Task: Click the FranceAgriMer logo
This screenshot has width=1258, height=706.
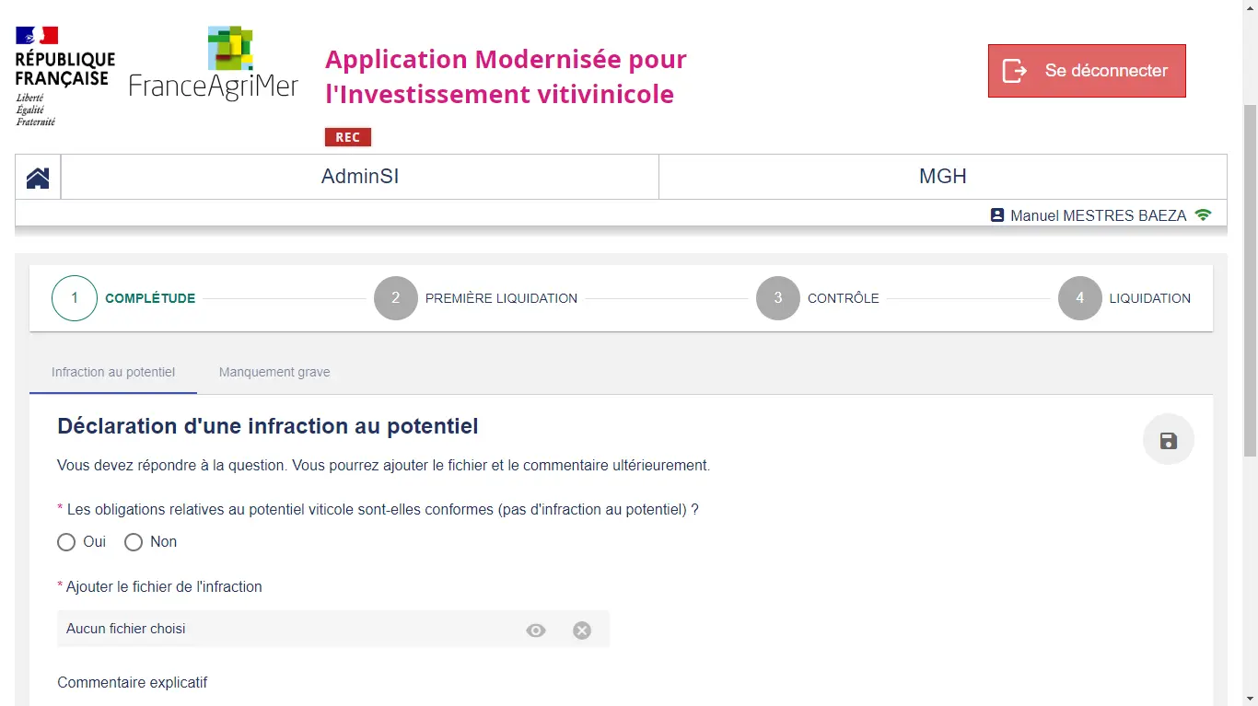Action: tap(214, 64)
